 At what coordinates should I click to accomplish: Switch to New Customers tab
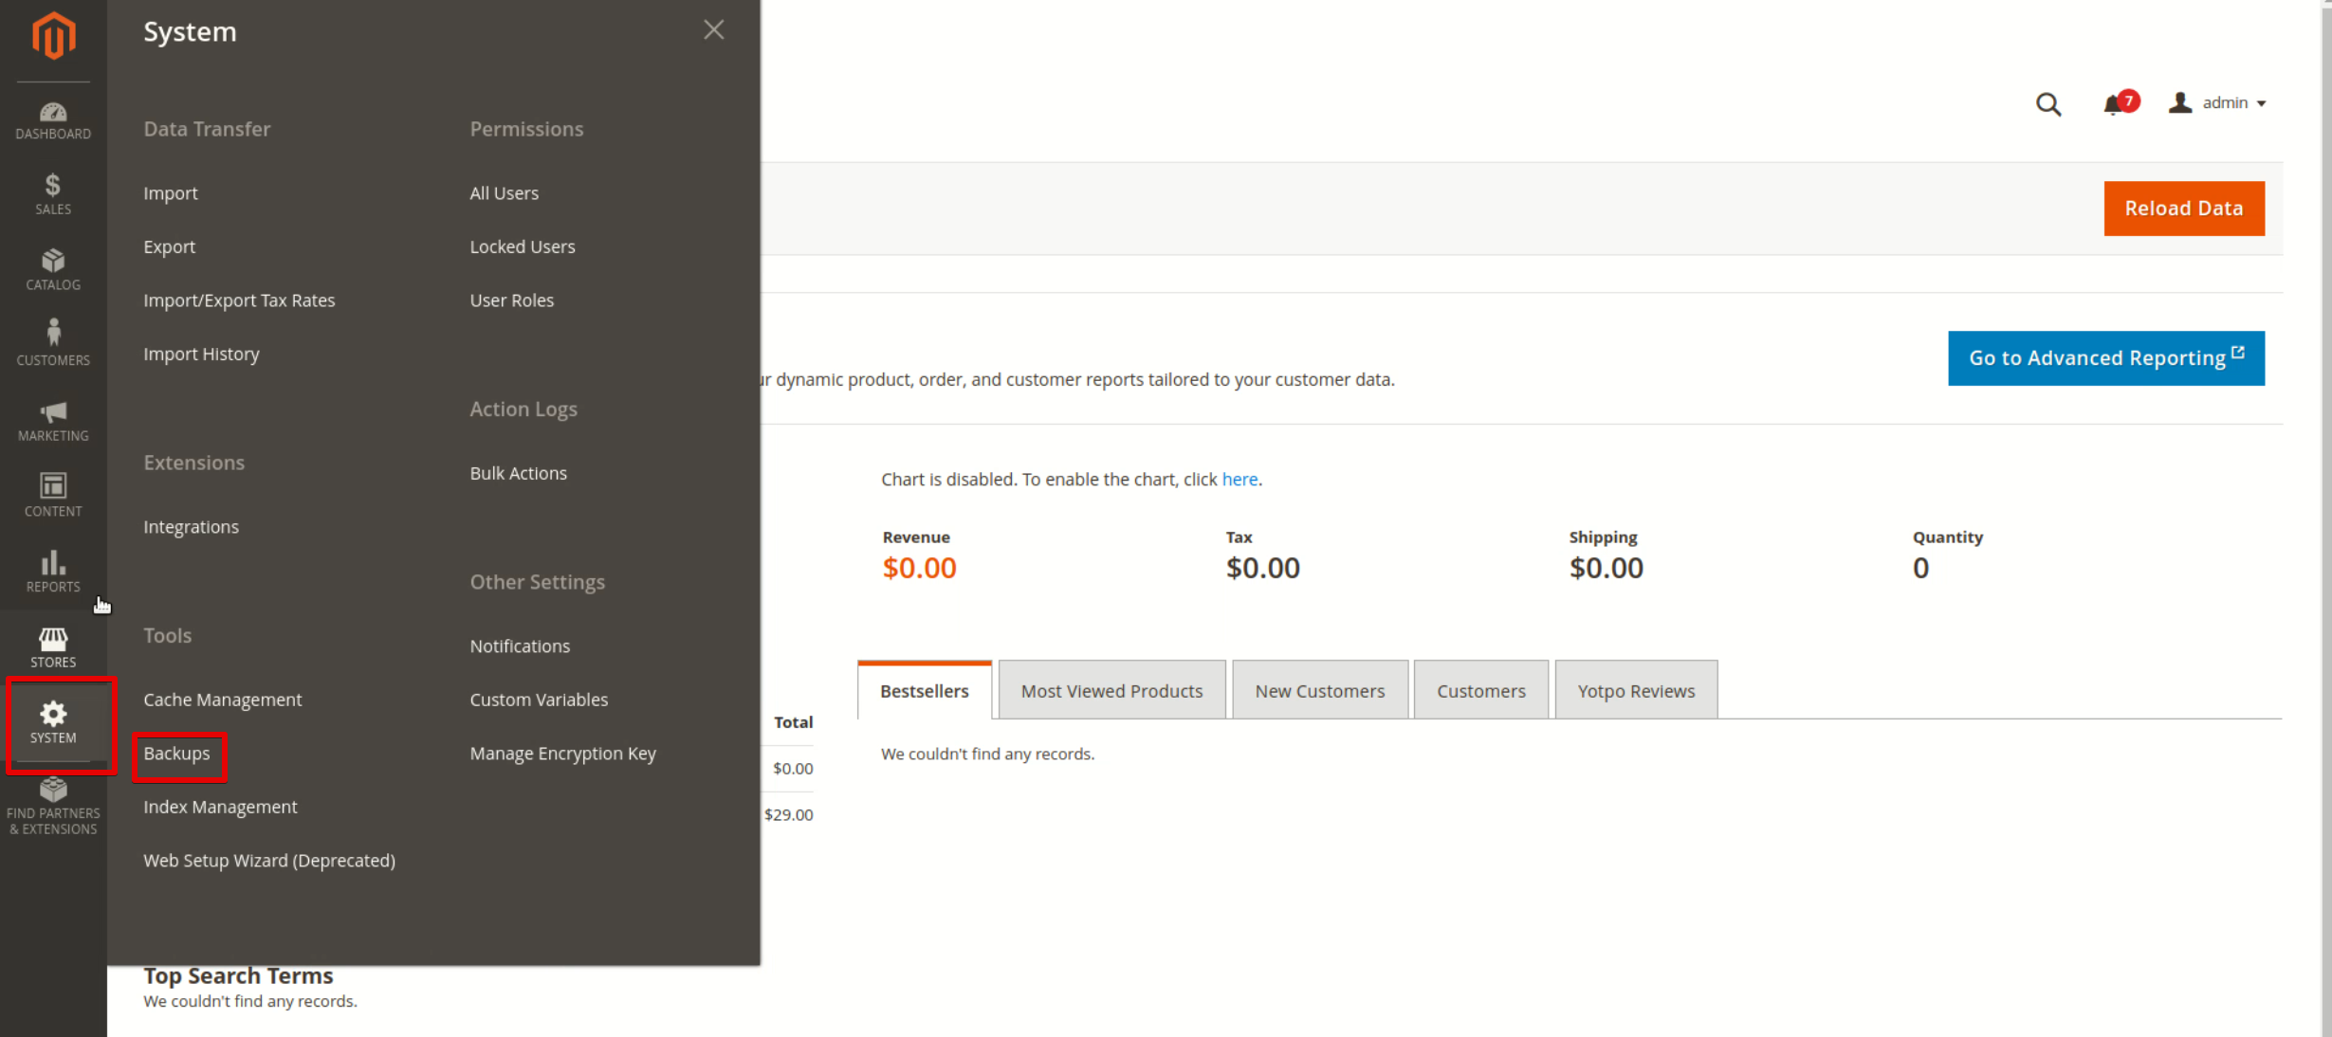click(1319, 690)
